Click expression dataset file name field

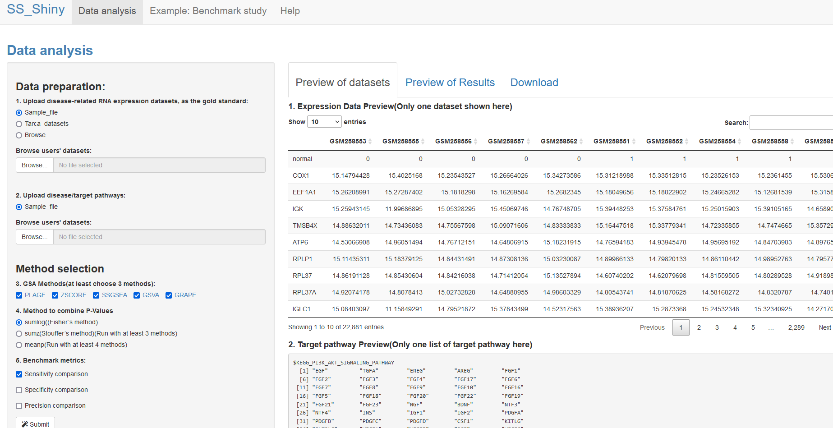(159, 165)
